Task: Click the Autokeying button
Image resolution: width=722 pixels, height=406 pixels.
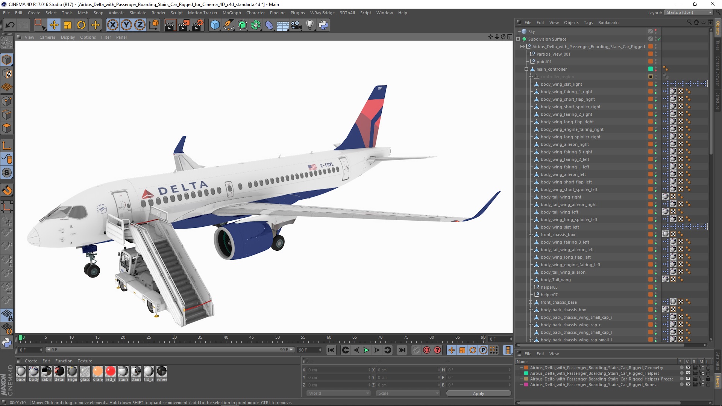Action: coord(427,350)
